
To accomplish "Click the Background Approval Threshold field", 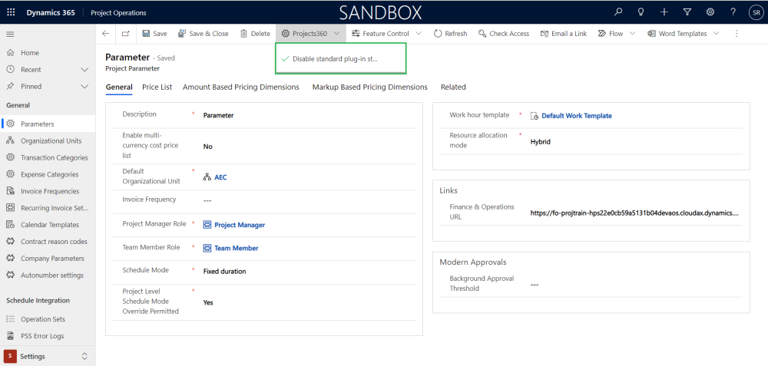I will [x=636, y=285].
